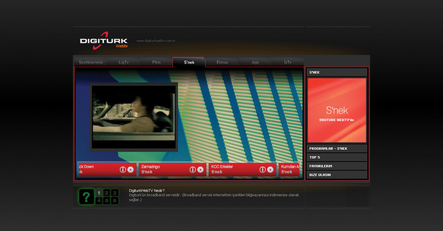443x231 pixels.
Task: Select help page number 5
Action: (107, 201)
